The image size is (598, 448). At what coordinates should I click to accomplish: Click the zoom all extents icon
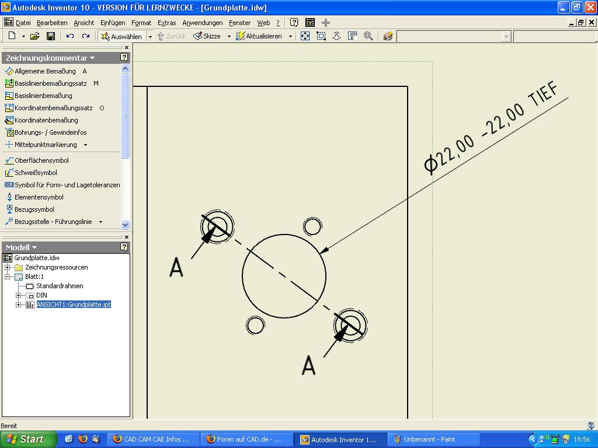[305, 36]
